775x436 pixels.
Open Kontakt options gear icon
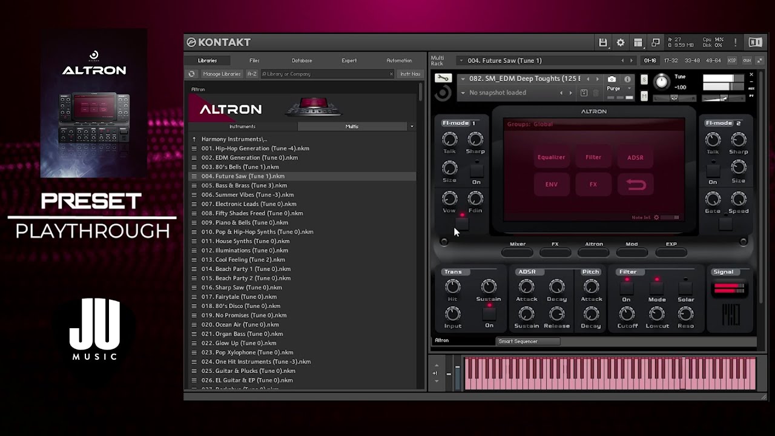point(620,42)
